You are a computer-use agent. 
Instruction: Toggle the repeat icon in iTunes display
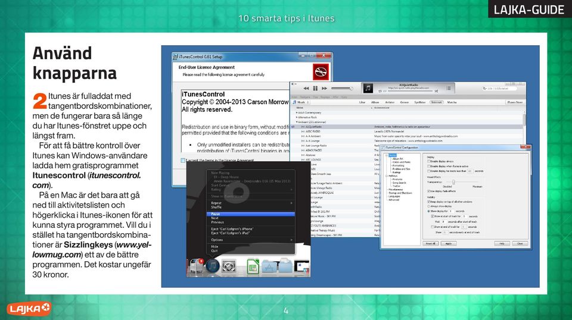(380, 91)
